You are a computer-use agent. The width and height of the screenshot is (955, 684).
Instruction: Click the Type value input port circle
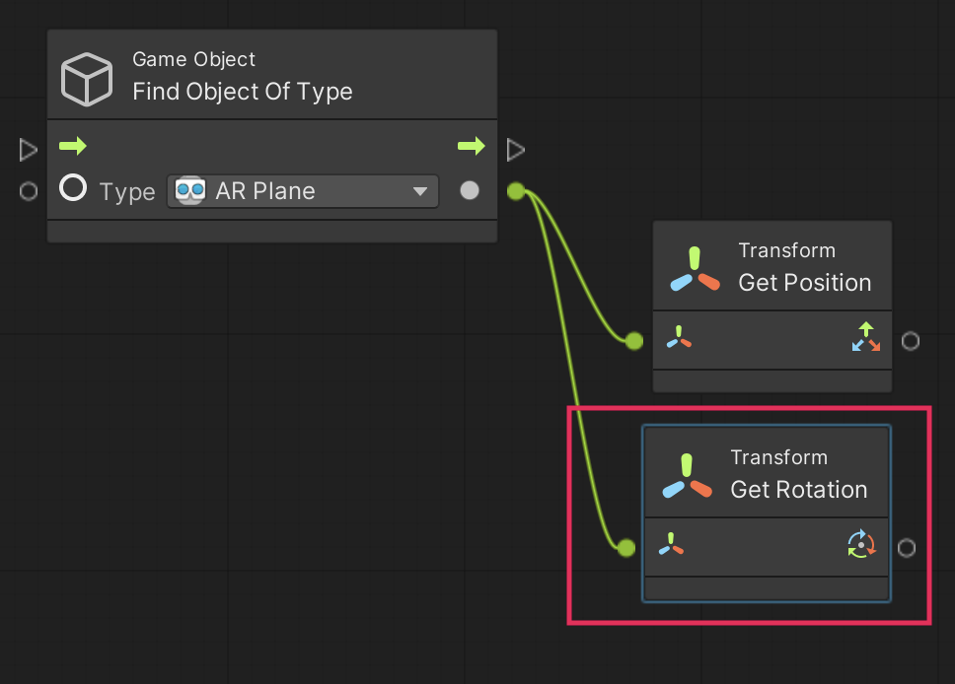click(29, 191)
